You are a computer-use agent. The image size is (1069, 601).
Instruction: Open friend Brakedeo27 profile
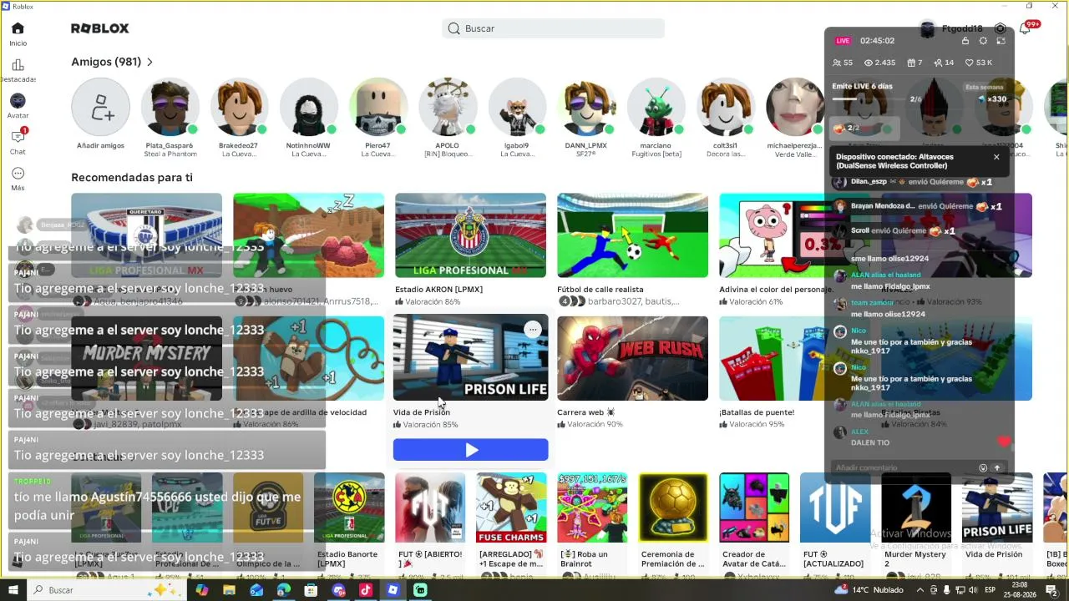pyautogui.click(x=239, y=107)
